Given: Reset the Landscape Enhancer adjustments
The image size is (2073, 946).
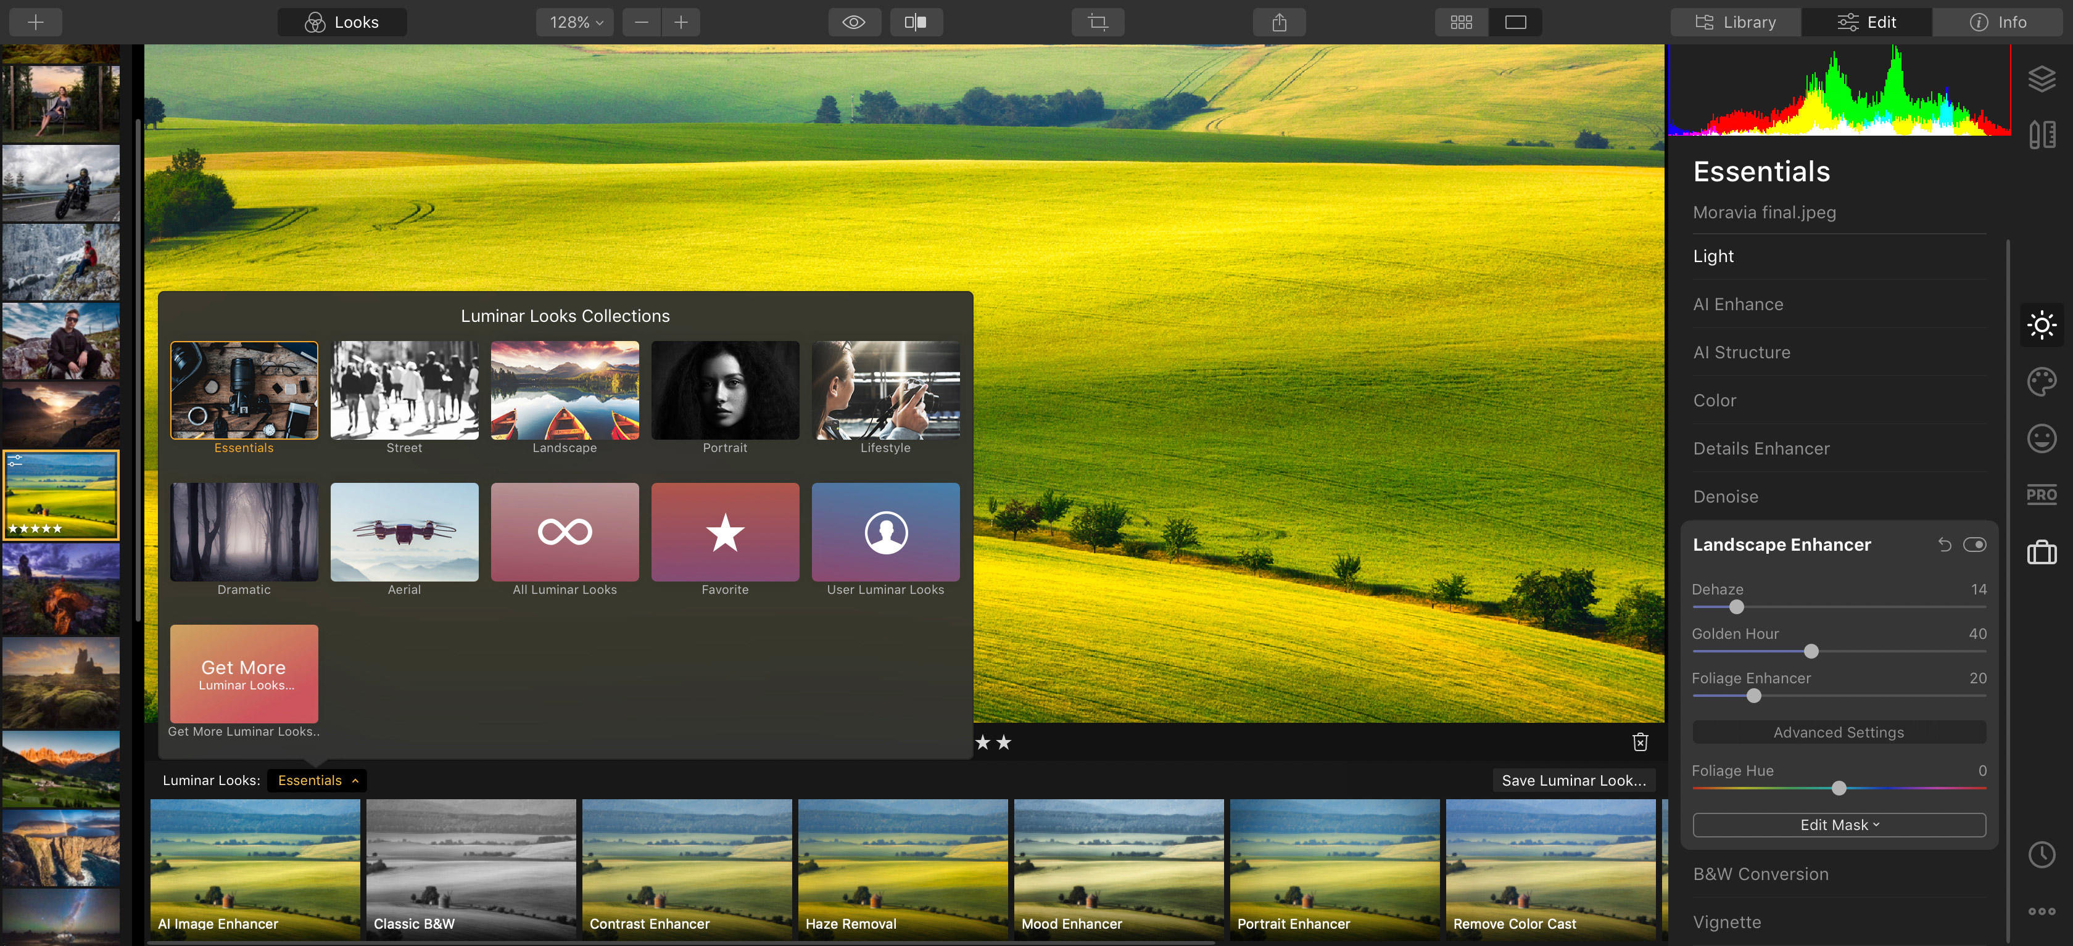Looking at the screenshot, I should [1944, 545].
